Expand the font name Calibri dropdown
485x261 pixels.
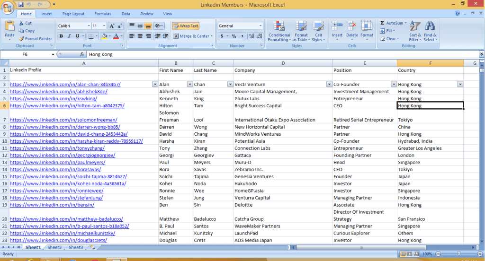click(x=89, y=26)
